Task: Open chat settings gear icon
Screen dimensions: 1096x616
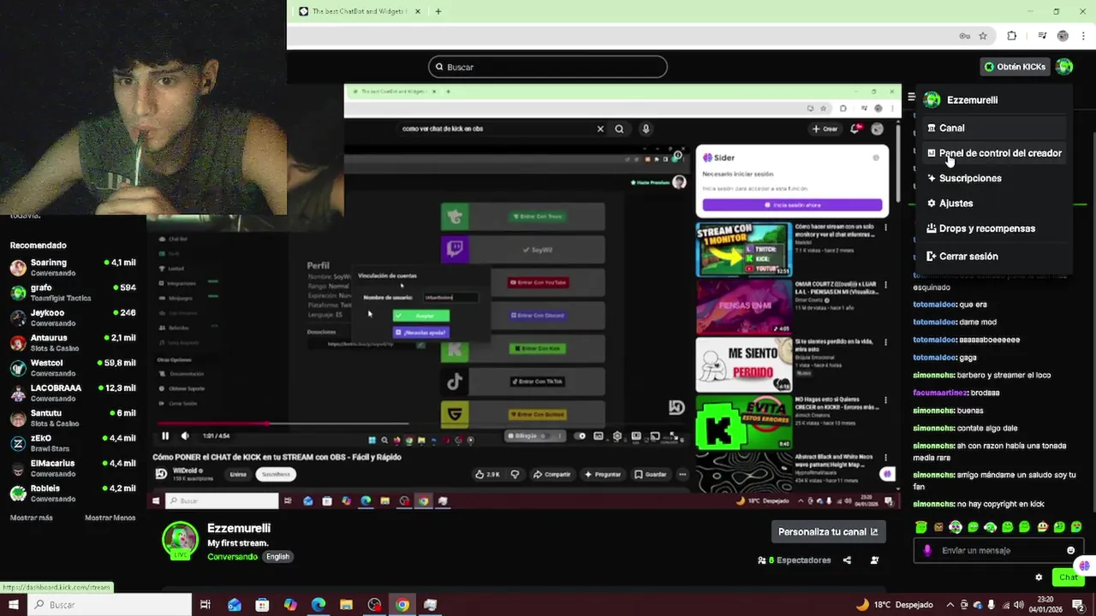Action: click(1039, 577)
